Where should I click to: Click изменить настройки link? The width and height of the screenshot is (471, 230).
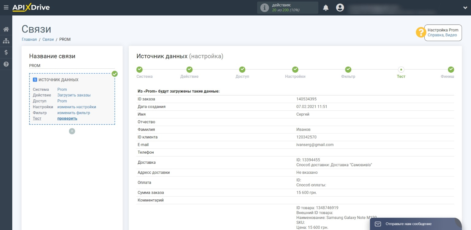(77, 107)
